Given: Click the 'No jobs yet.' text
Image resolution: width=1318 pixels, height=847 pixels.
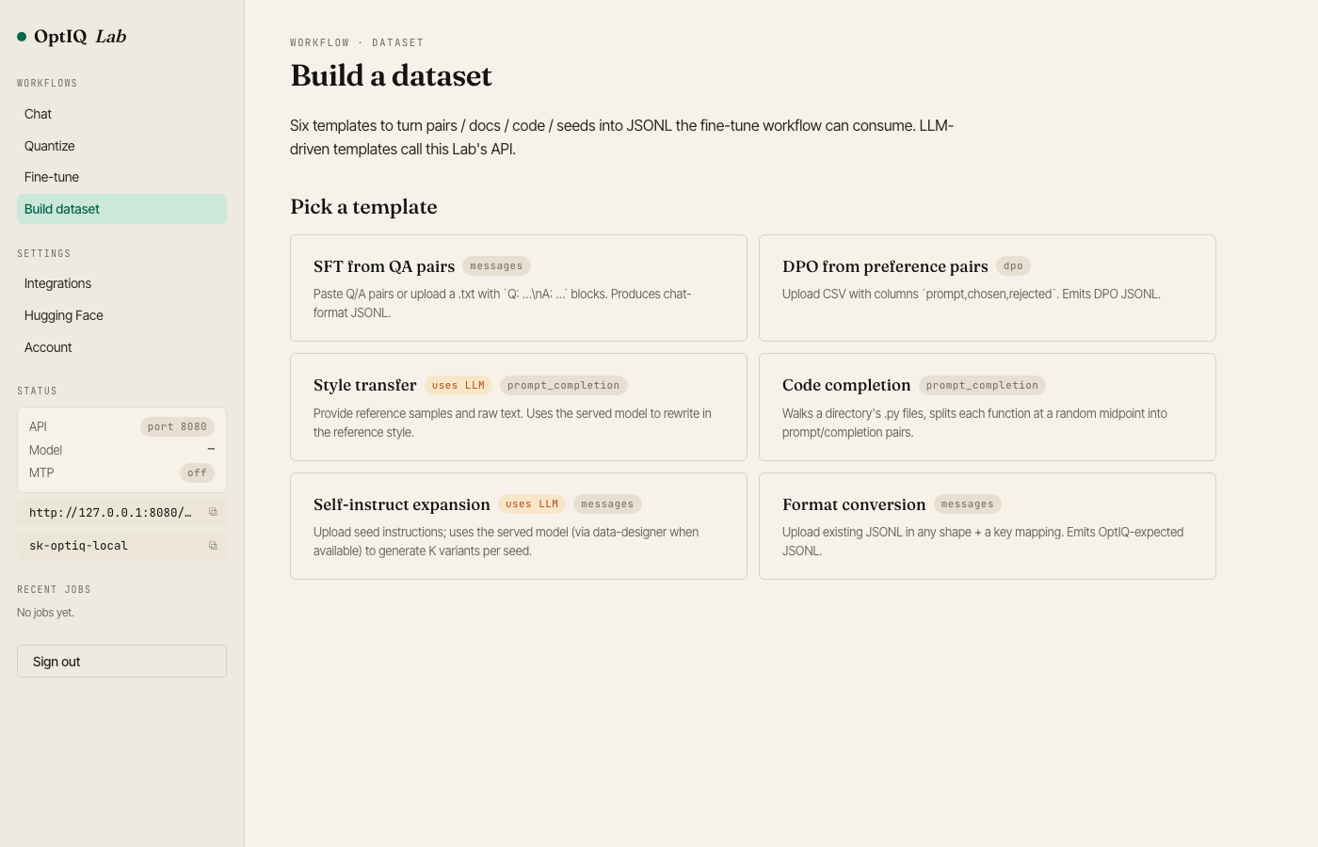Looking at the screenshot, I should click(45, 613).
